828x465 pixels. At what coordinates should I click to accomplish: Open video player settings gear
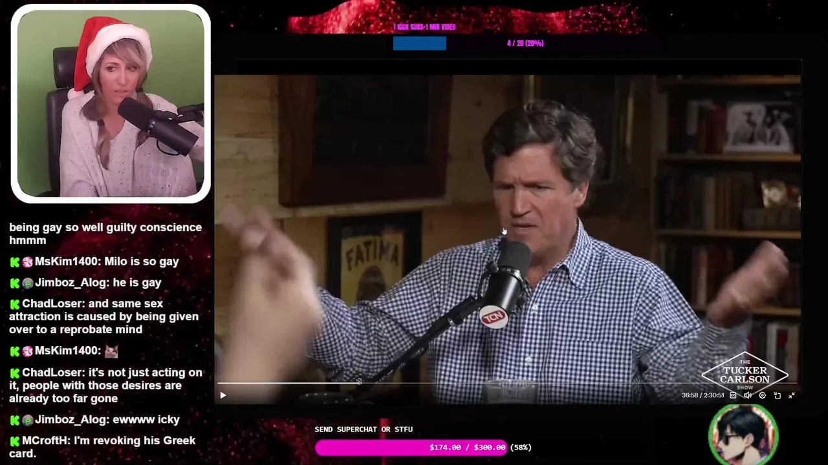point(762,395)
